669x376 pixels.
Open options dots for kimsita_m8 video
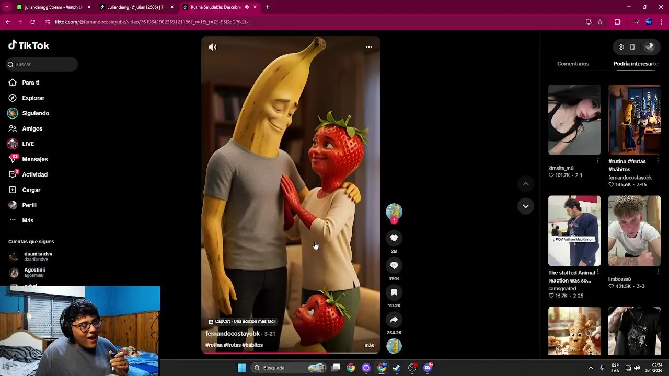pos(598,161)
